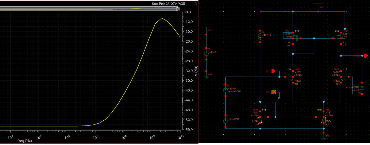
Task: Select the V4 voltage source symbol
Action: pos(225,90)
